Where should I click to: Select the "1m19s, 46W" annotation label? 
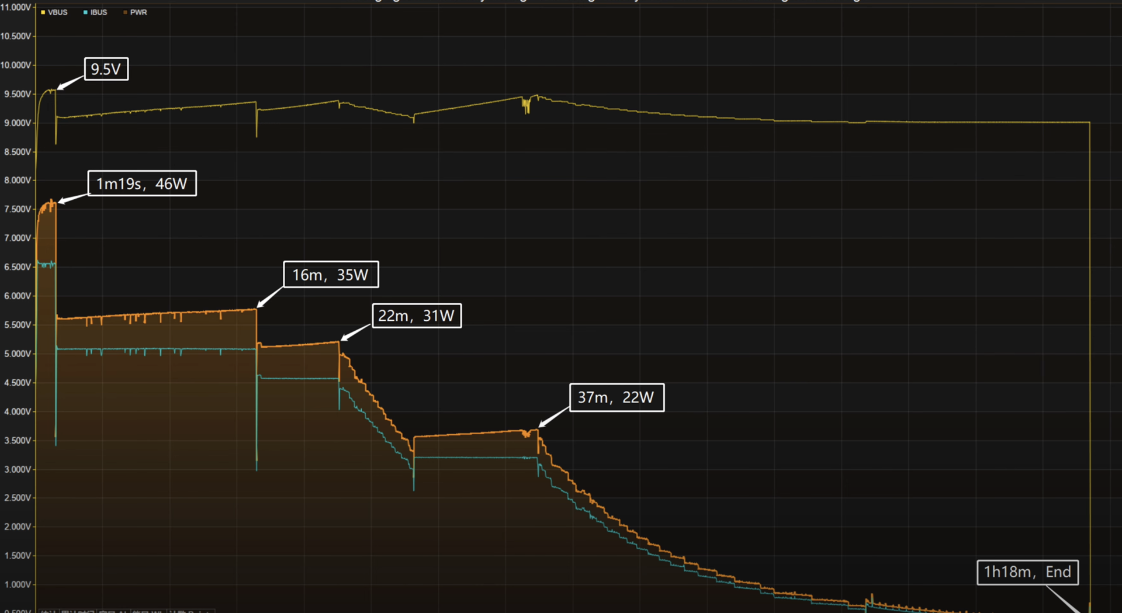[142, 183]
